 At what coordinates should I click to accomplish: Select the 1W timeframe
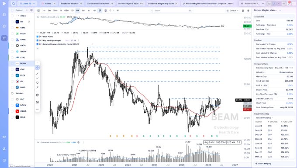click(x=78, y=10)
